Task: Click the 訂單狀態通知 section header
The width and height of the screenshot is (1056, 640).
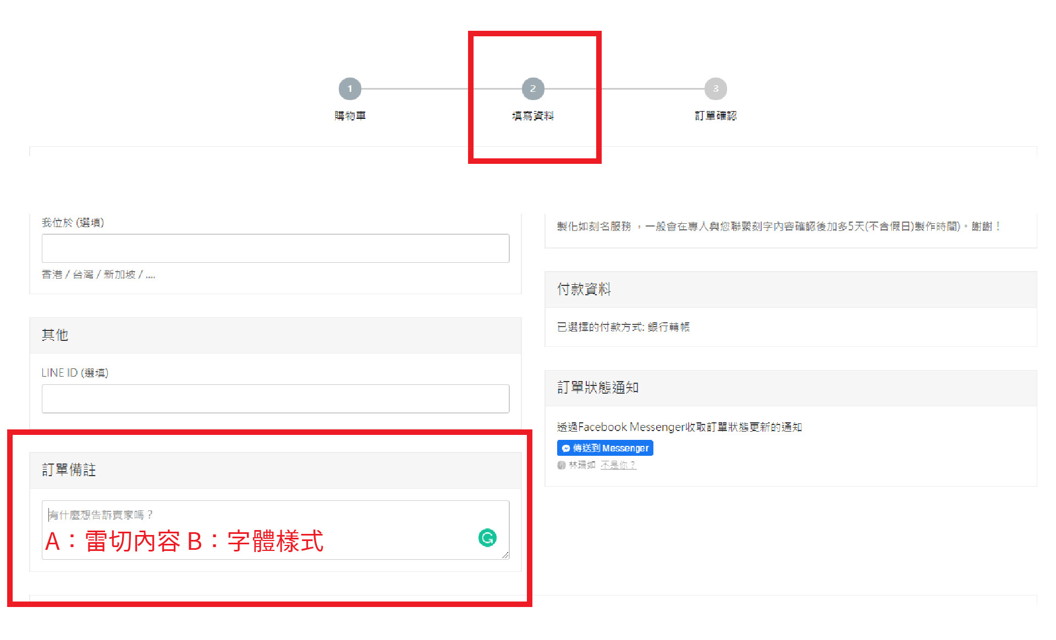Action: (597, 388)
